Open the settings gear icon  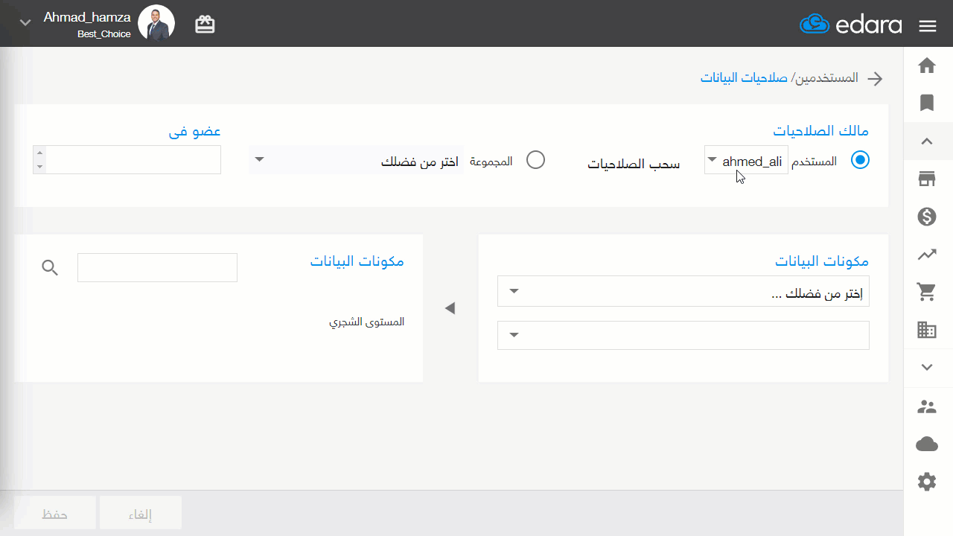[x=927, y=482]
